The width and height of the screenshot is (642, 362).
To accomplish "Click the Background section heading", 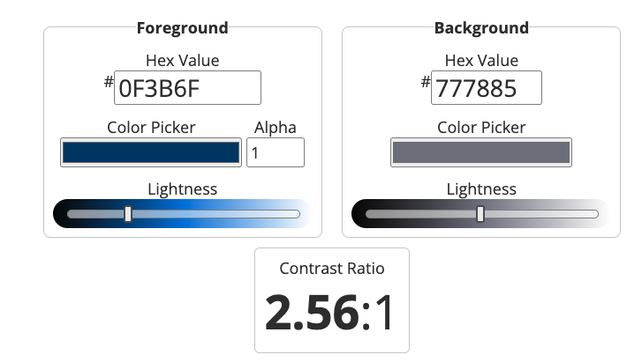I will (x=481, y=27).
